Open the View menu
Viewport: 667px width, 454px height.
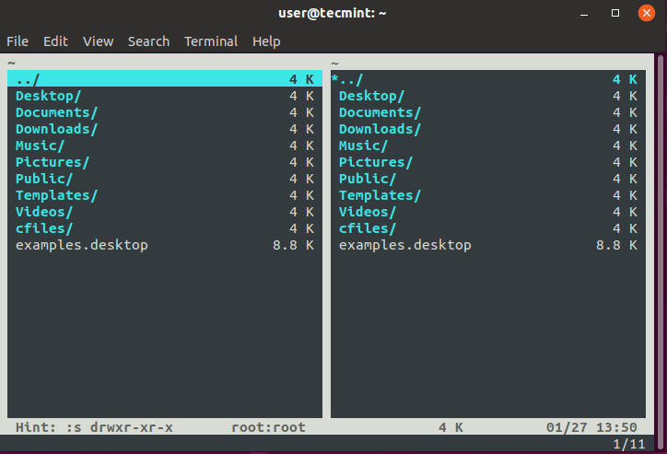[x=98, y=41]
